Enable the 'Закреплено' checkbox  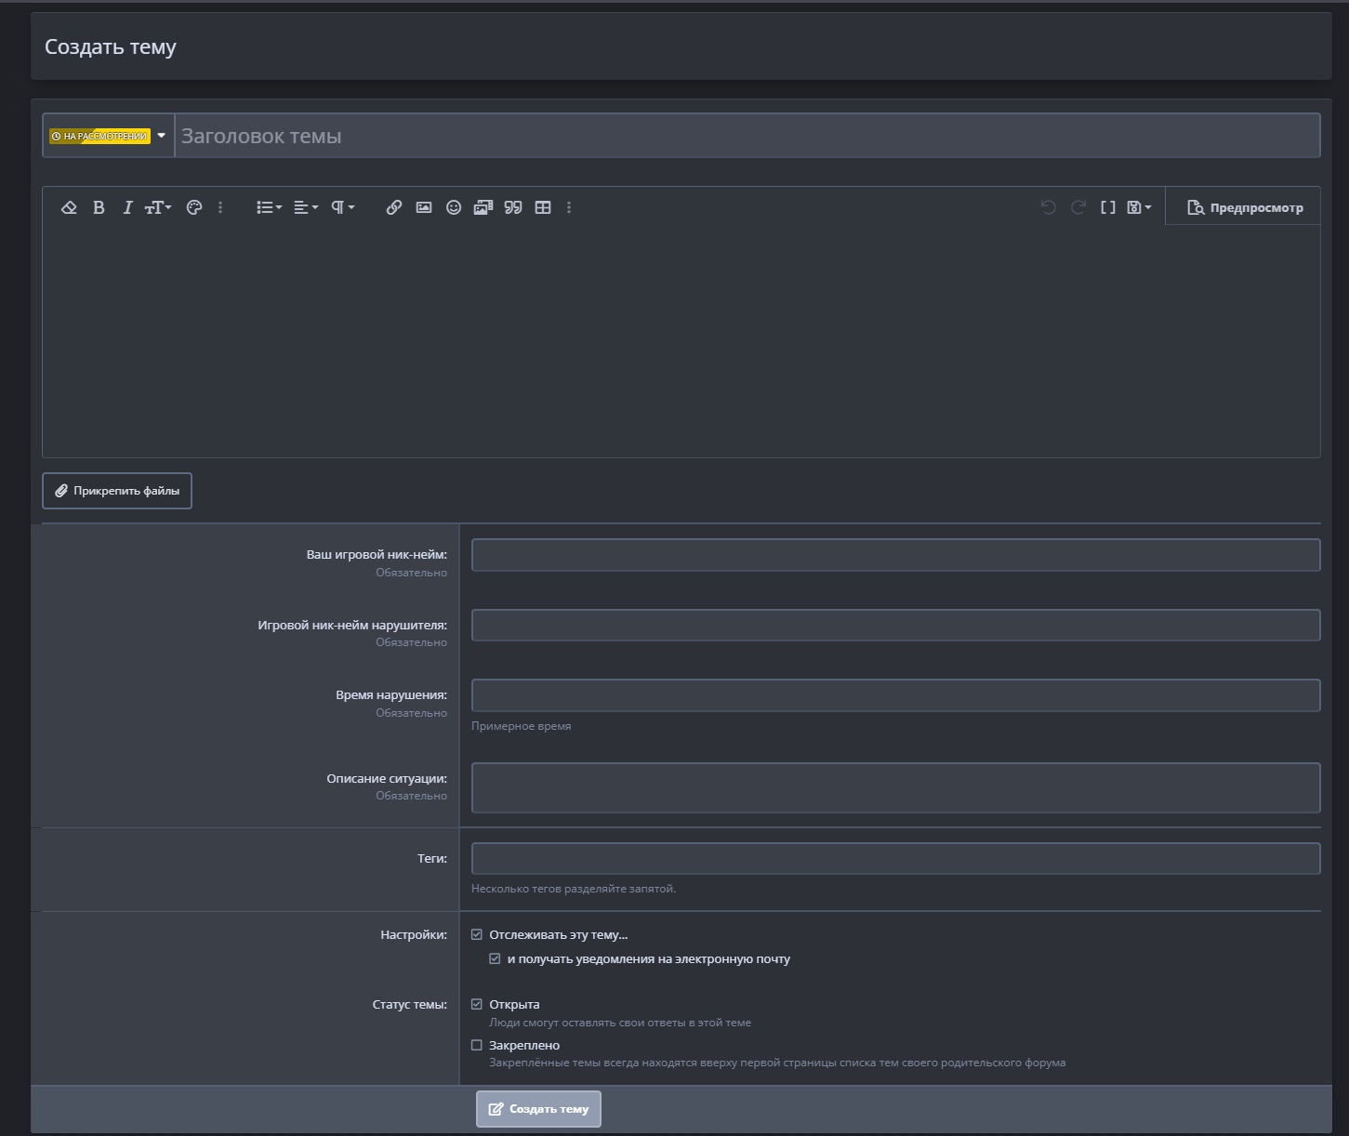tap(477, 1046)
